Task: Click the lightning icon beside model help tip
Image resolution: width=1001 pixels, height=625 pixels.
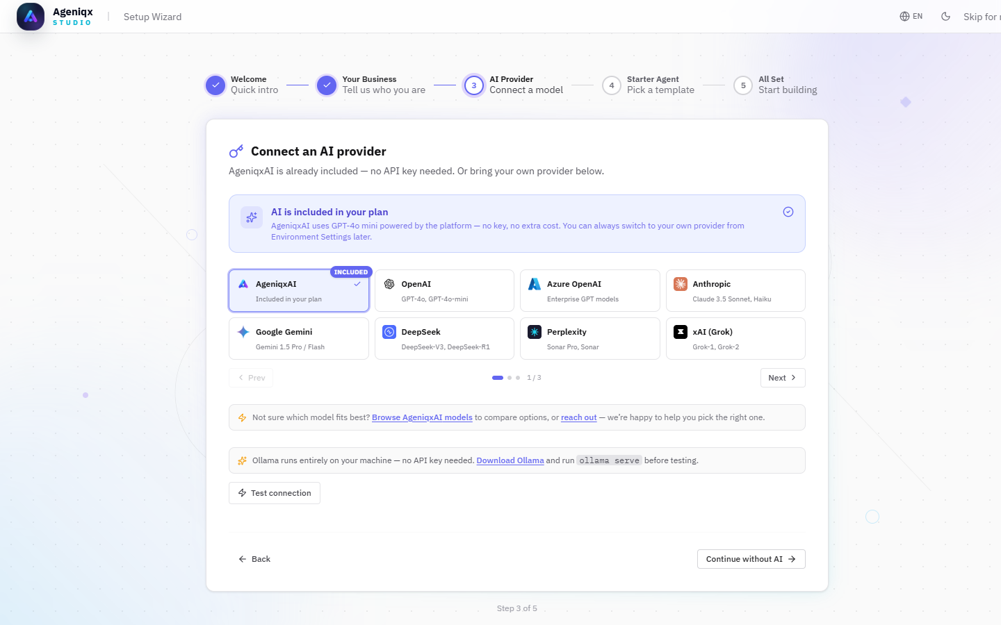Action: click(x=242, y=418)
